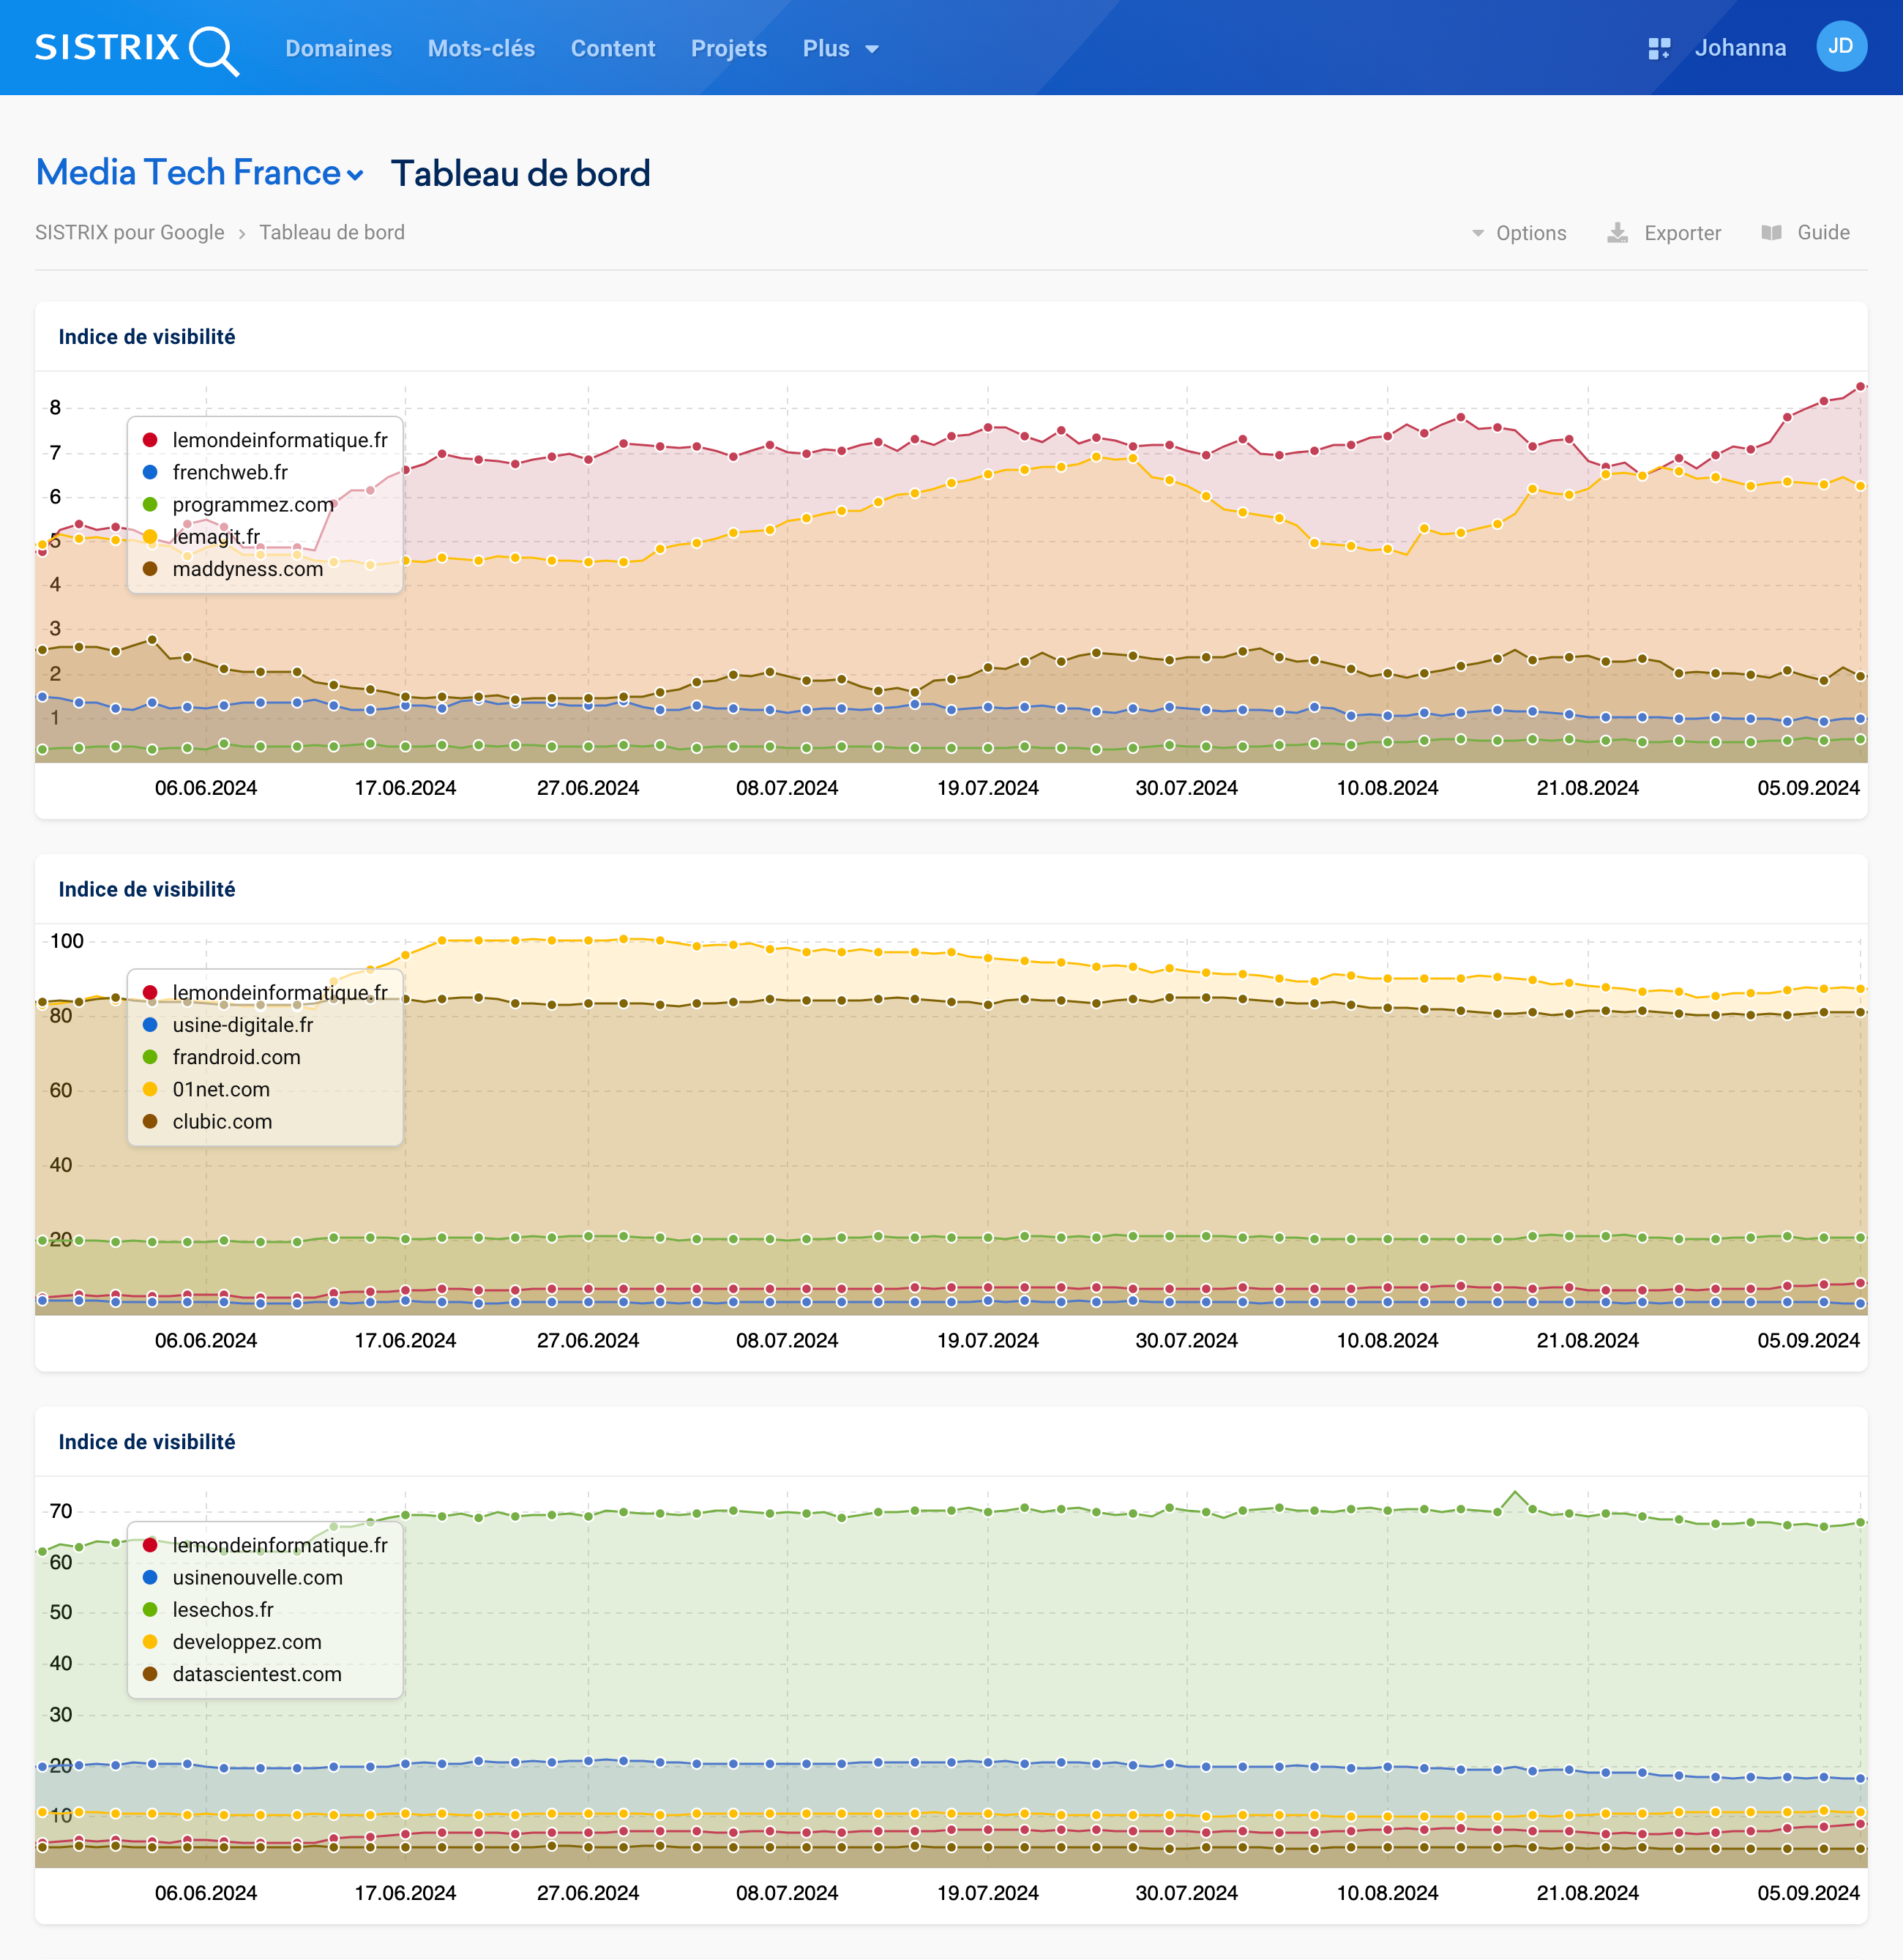This screenshot has height=1960, width=1903.
Task: Click the 19.07.2024 axis label in the first chart
Action: pos(987,788)
